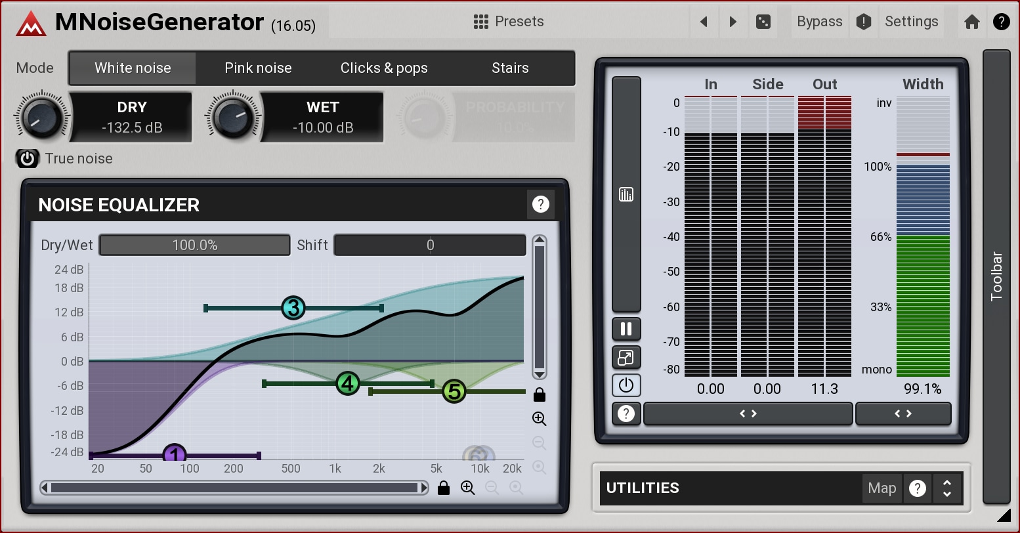
Task: Open the Settings menu
Action: pyautogui.click(x=911, y=22)
